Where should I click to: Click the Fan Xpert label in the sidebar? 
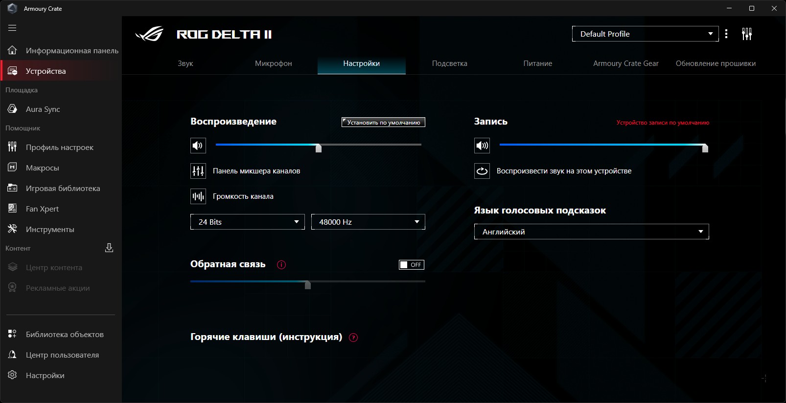(42, 209)
